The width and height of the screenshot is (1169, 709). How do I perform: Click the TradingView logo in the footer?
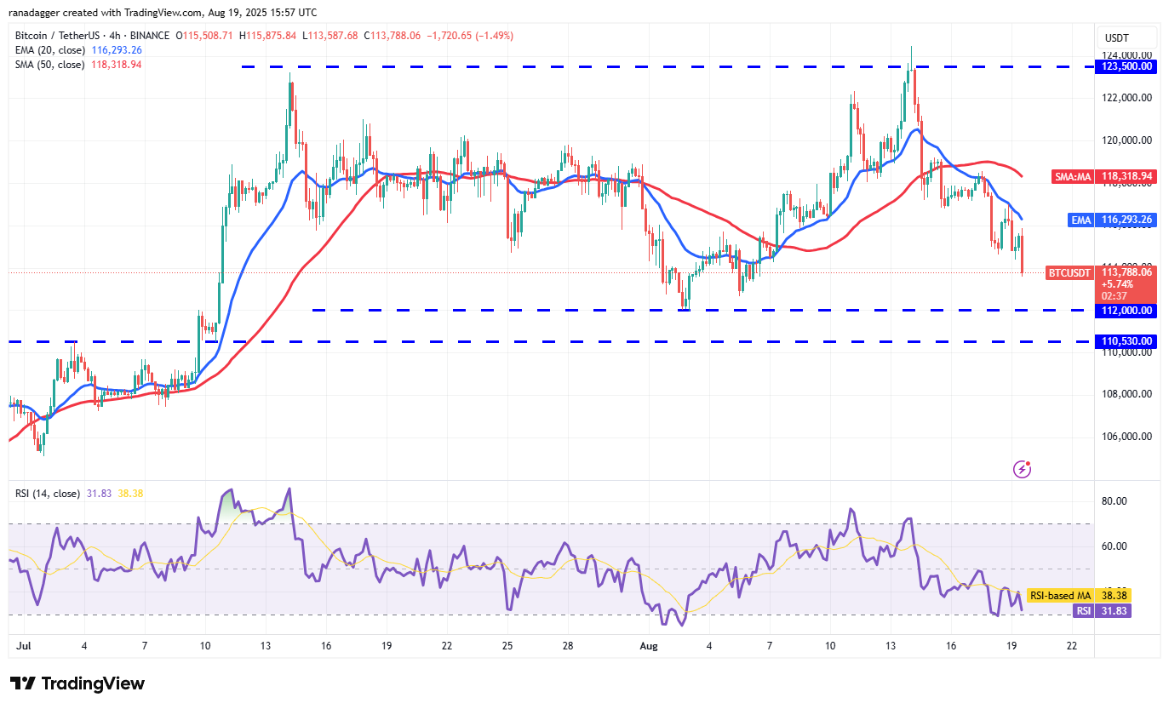(x=77, y=683)
